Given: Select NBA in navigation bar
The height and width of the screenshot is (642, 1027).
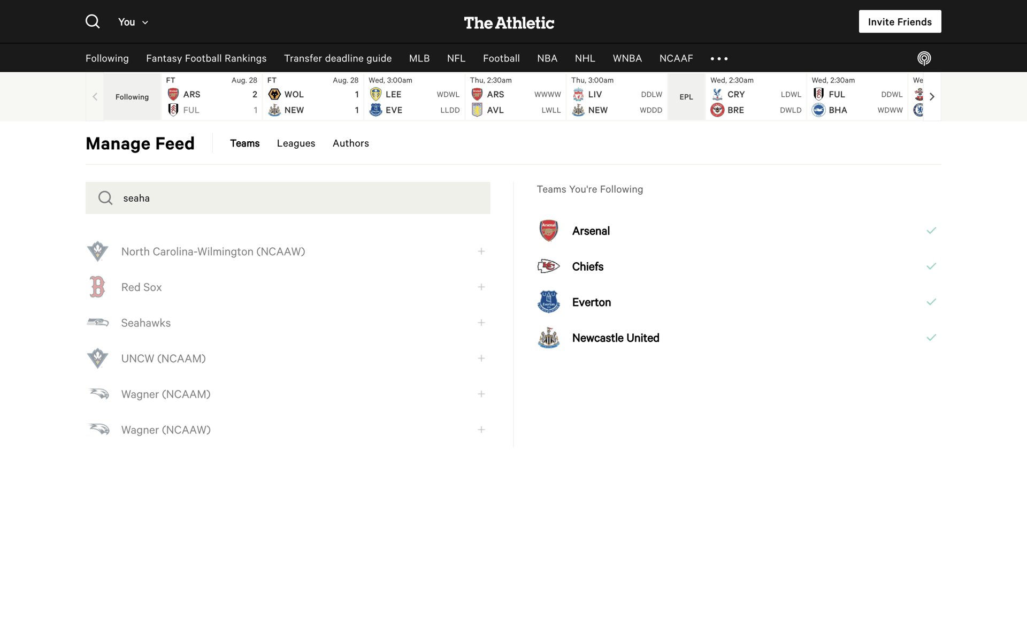Looking at the screenshot, I should [547, 58].
